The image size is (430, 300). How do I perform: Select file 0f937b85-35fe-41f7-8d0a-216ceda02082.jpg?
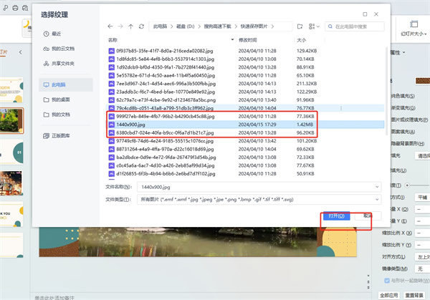(165, 51)
